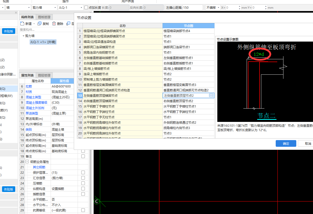
Task: Click 取消 in the 节点设置 dialog
Action: pos(308,143)
